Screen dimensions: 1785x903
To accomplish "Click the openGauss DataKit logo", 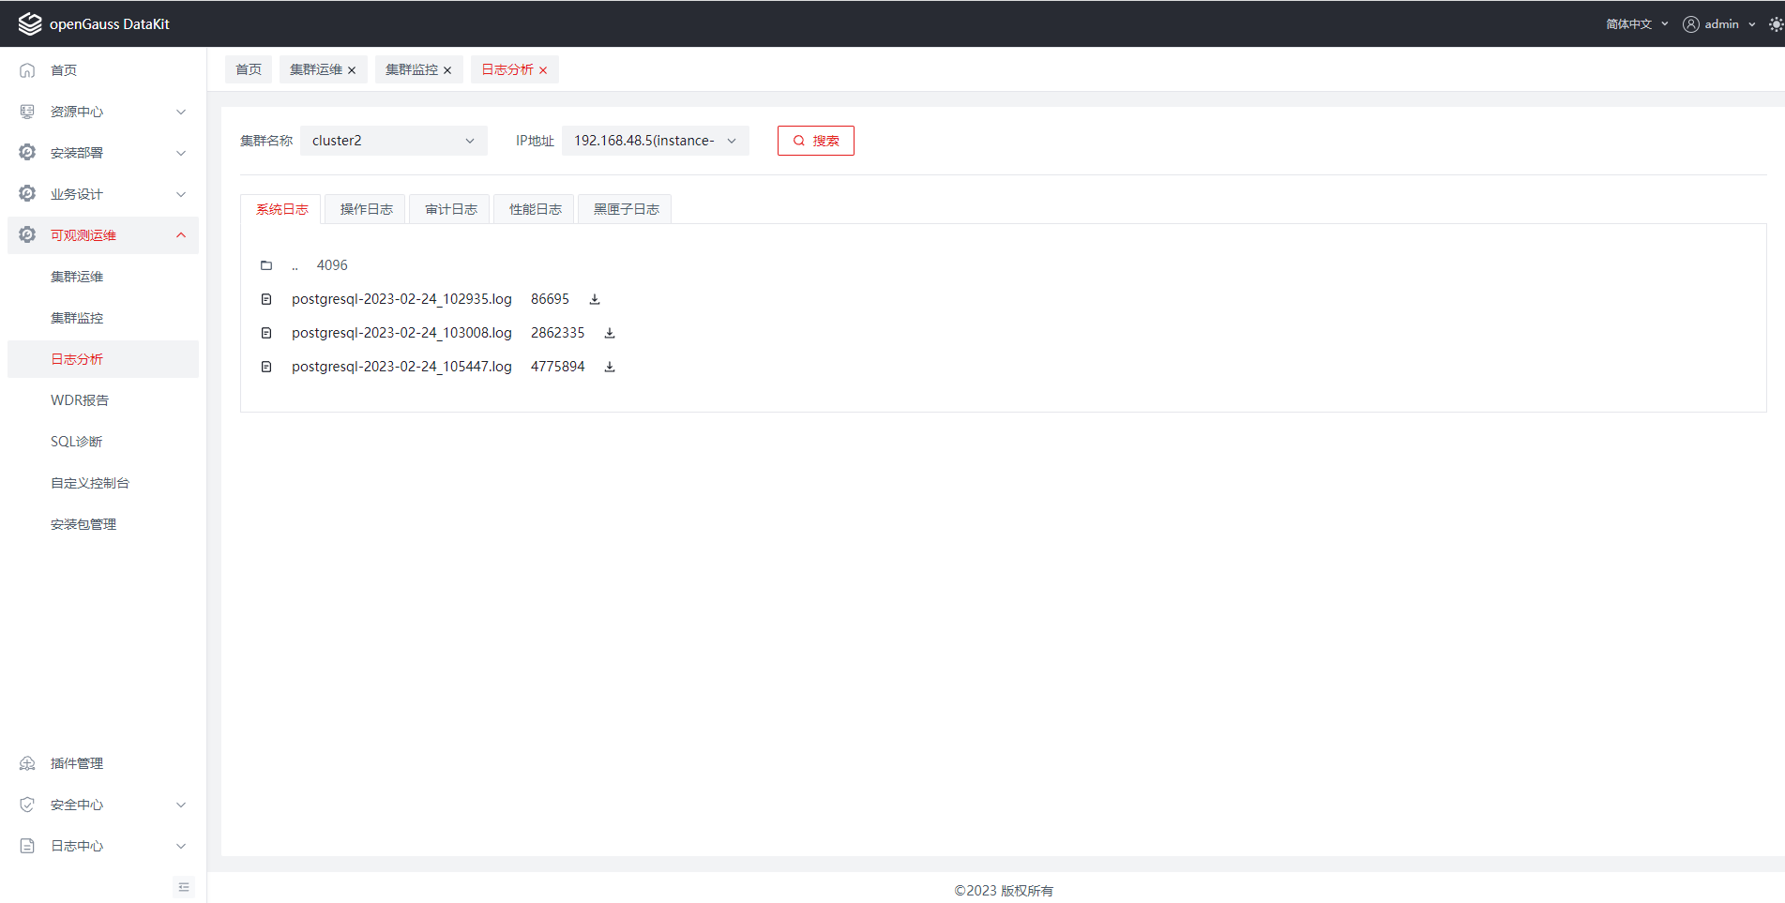I will 30,24.
